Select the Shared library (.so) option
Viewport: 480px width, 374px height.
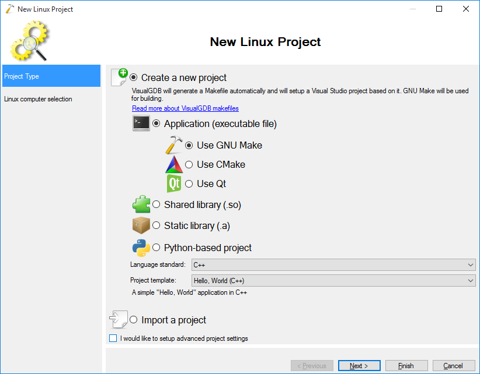(156, 204)
